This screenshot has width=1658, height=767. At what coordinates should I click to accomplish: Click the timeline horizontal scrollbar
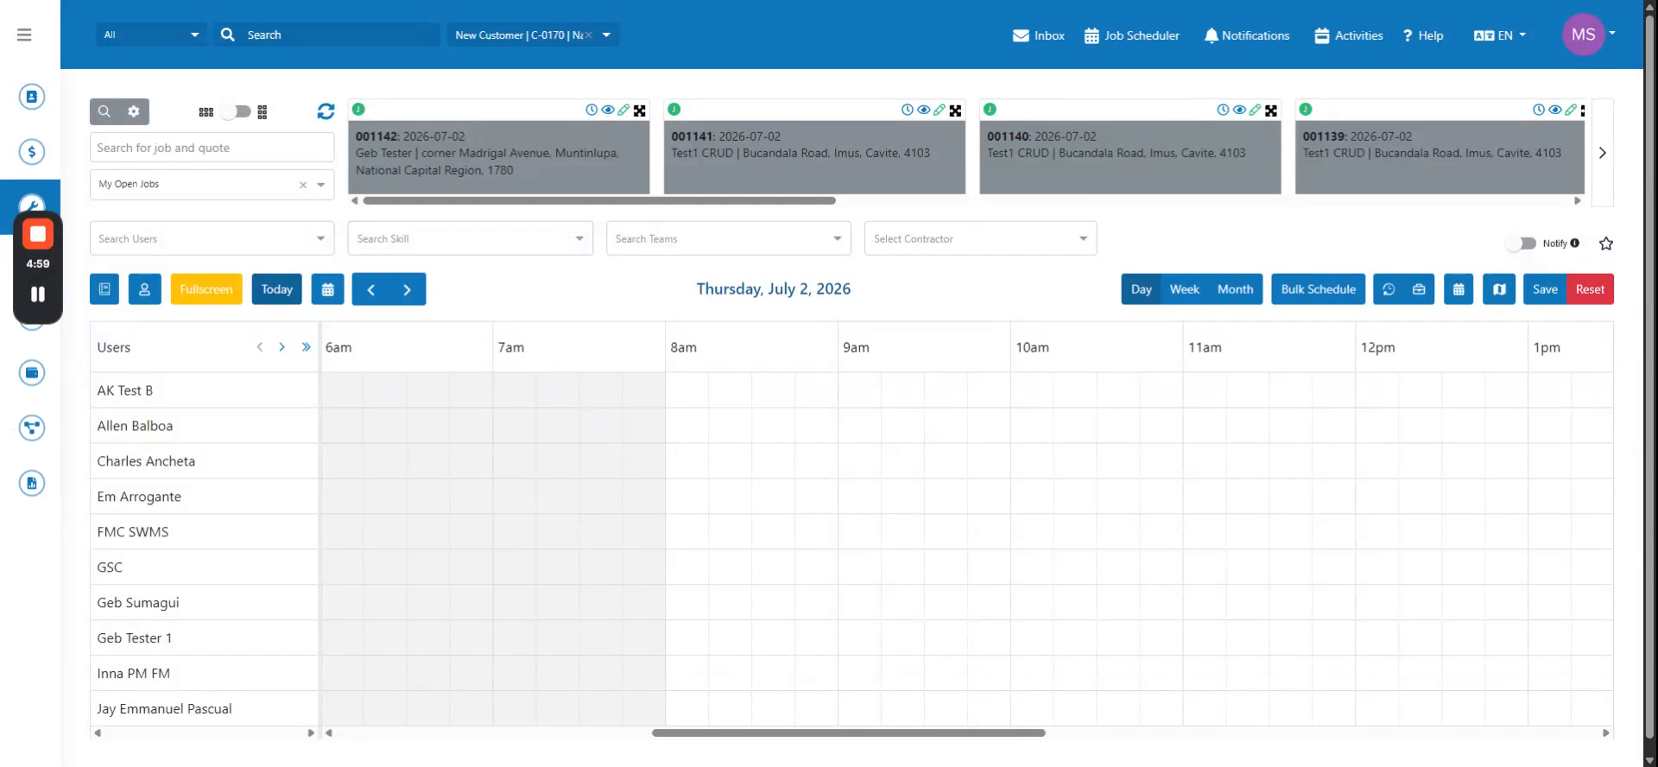(849, 732)
